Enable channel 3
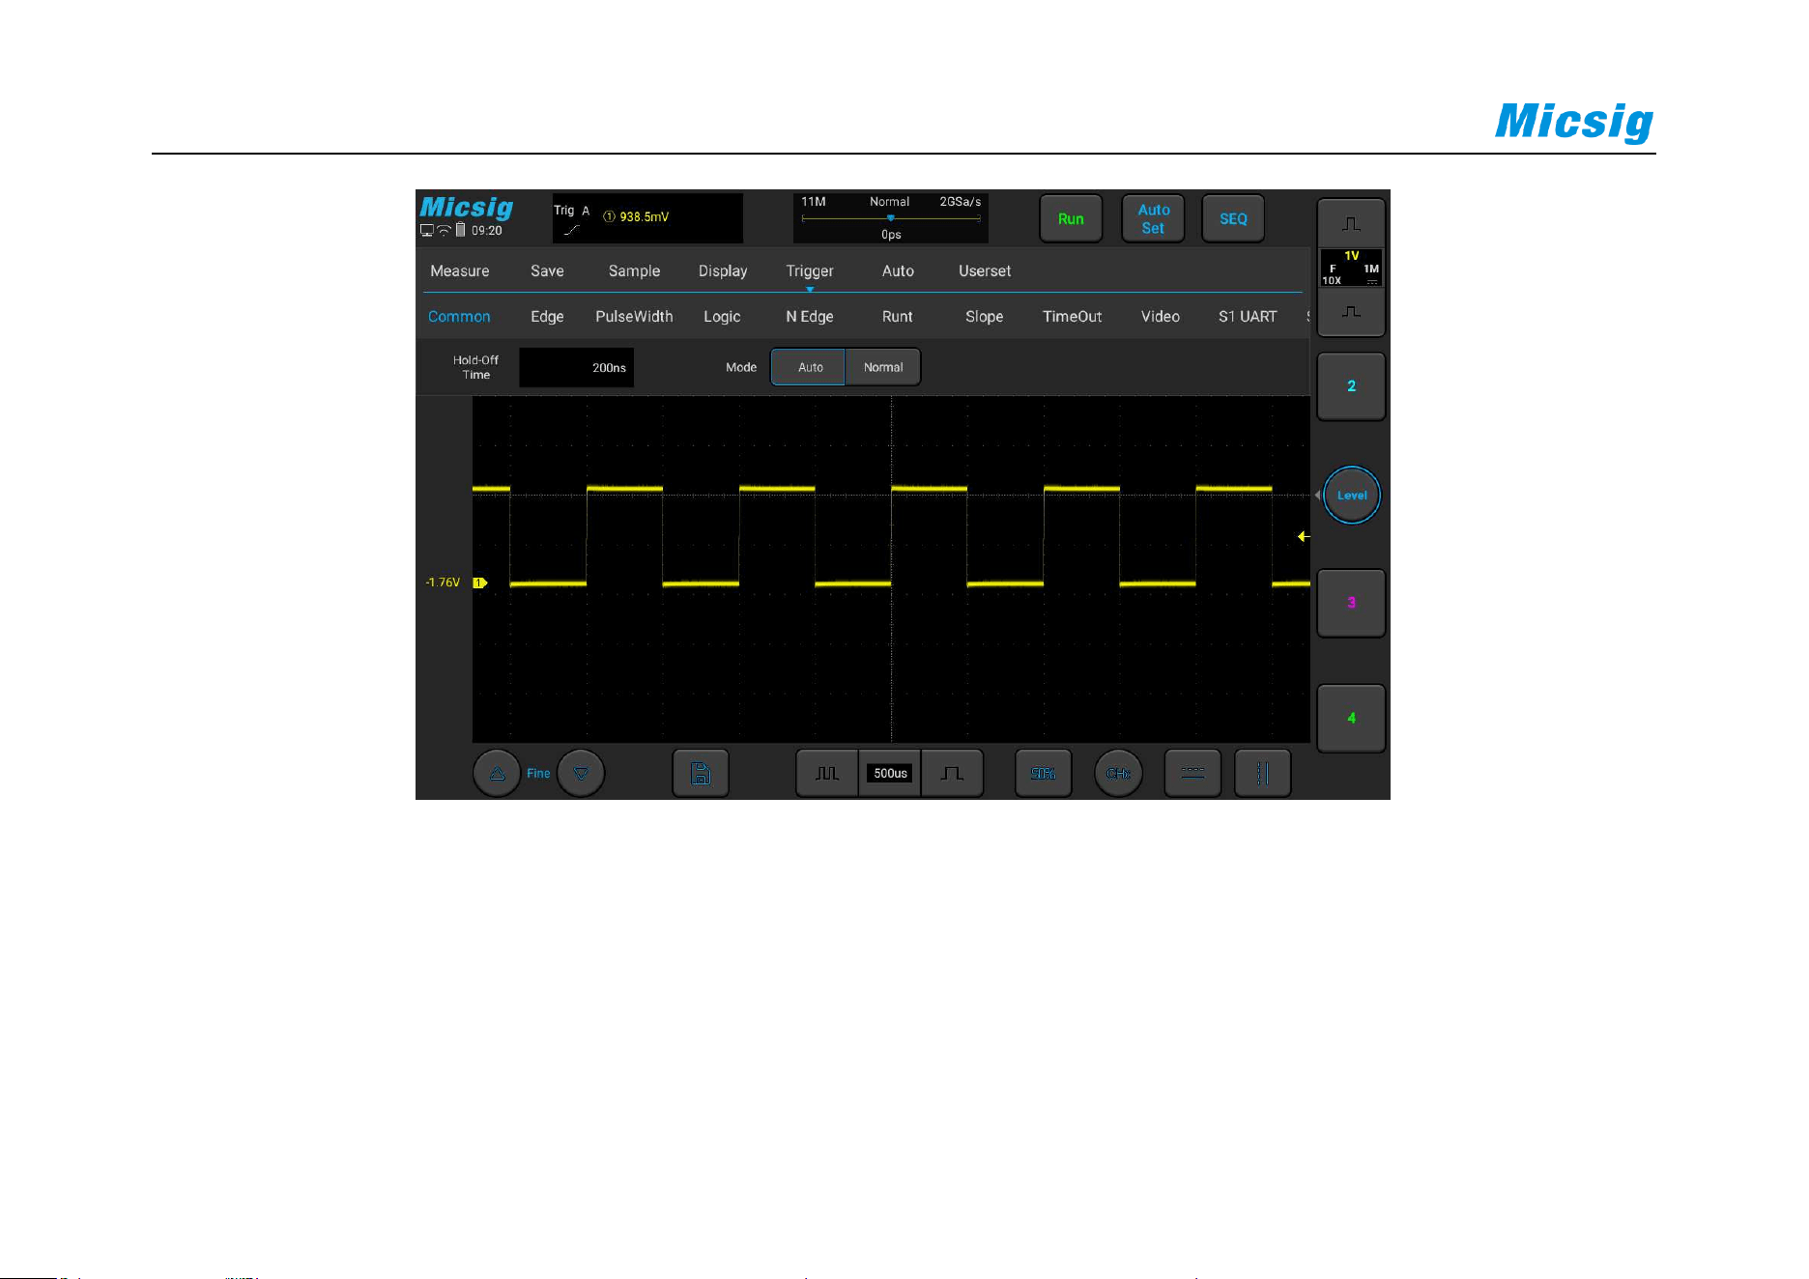This screenshot has height=1279, width=1809. point(1351,603)
